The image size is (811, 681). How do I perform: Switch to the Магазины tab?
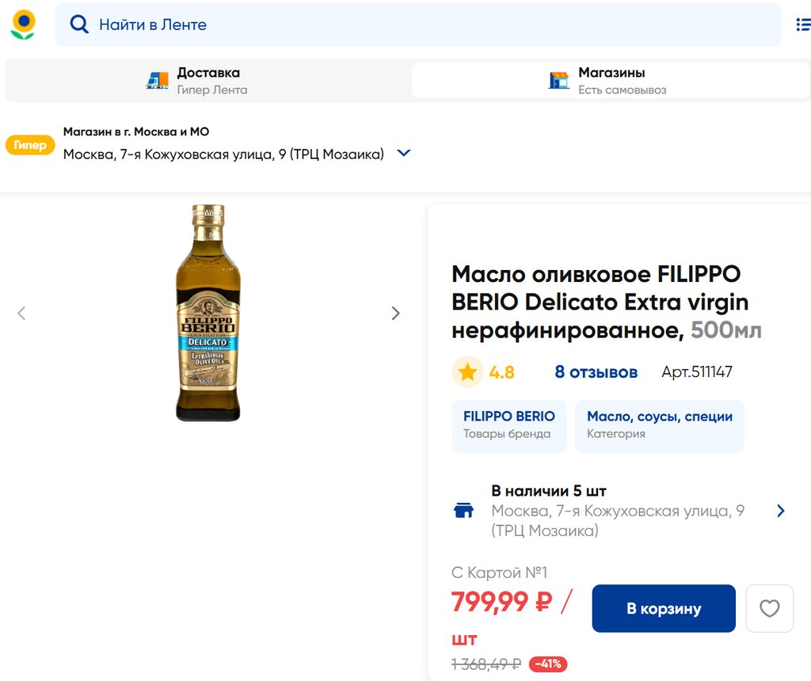click(x=610, y=80)
